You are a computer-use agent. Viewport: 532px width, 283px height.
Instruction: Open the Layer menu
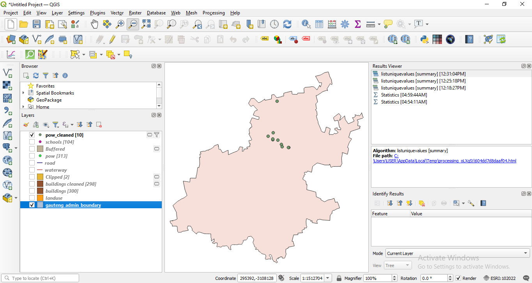coord(57,13)
